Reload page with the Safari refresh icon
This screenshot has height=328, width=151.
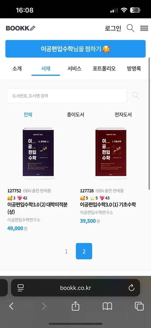131,288
